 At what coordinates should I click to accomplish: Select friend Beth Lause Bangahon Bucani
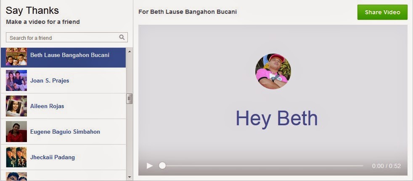pos(63,57)
